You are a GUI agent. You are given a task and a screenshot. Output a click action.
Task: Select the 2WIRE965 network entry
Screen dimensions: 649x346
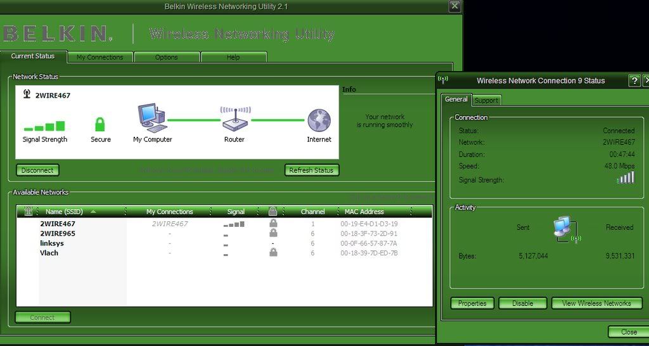(x=57, y=233)
